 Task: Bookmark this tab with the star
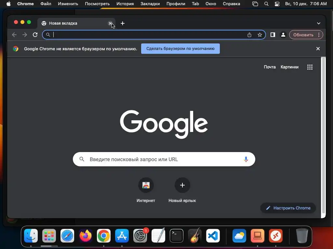click(x=260, y=35)
